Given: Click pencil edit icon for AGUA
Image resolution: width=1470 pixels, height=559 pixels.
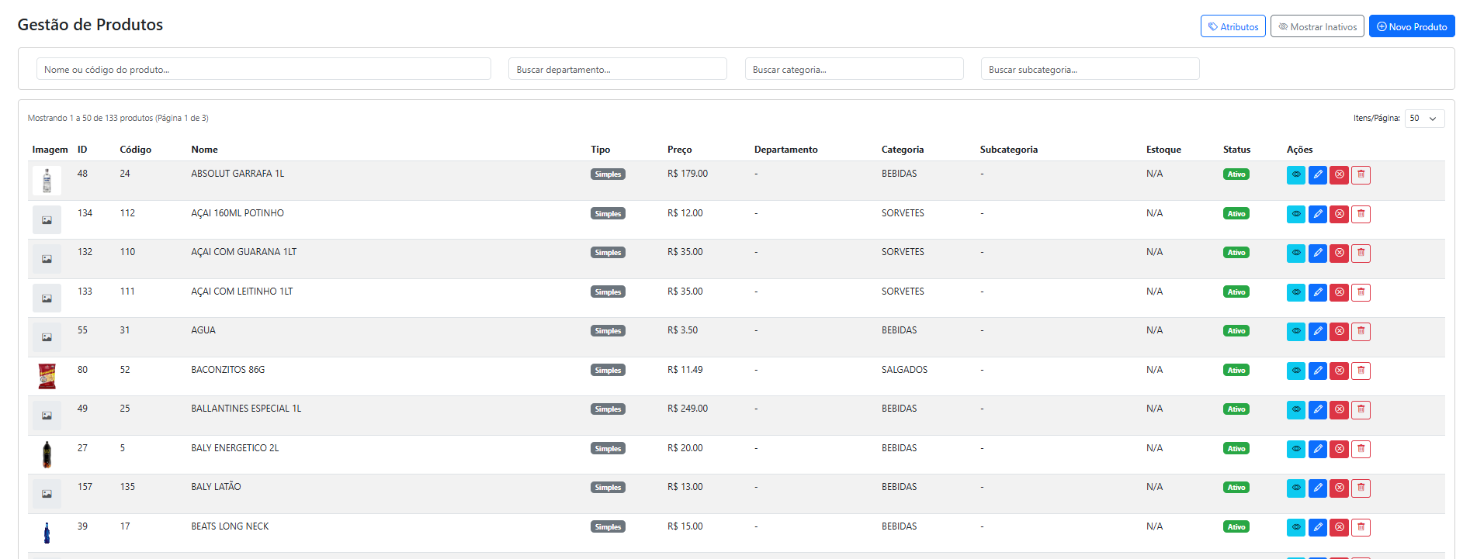Looking at the screenshot, I should click(1317, 332).
